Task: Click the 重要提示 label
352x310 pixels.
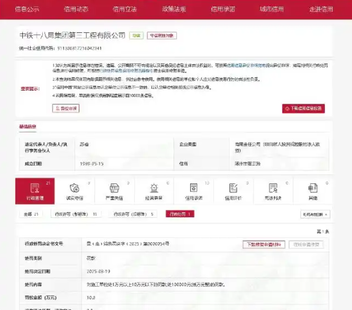Action: pos(30,89)
